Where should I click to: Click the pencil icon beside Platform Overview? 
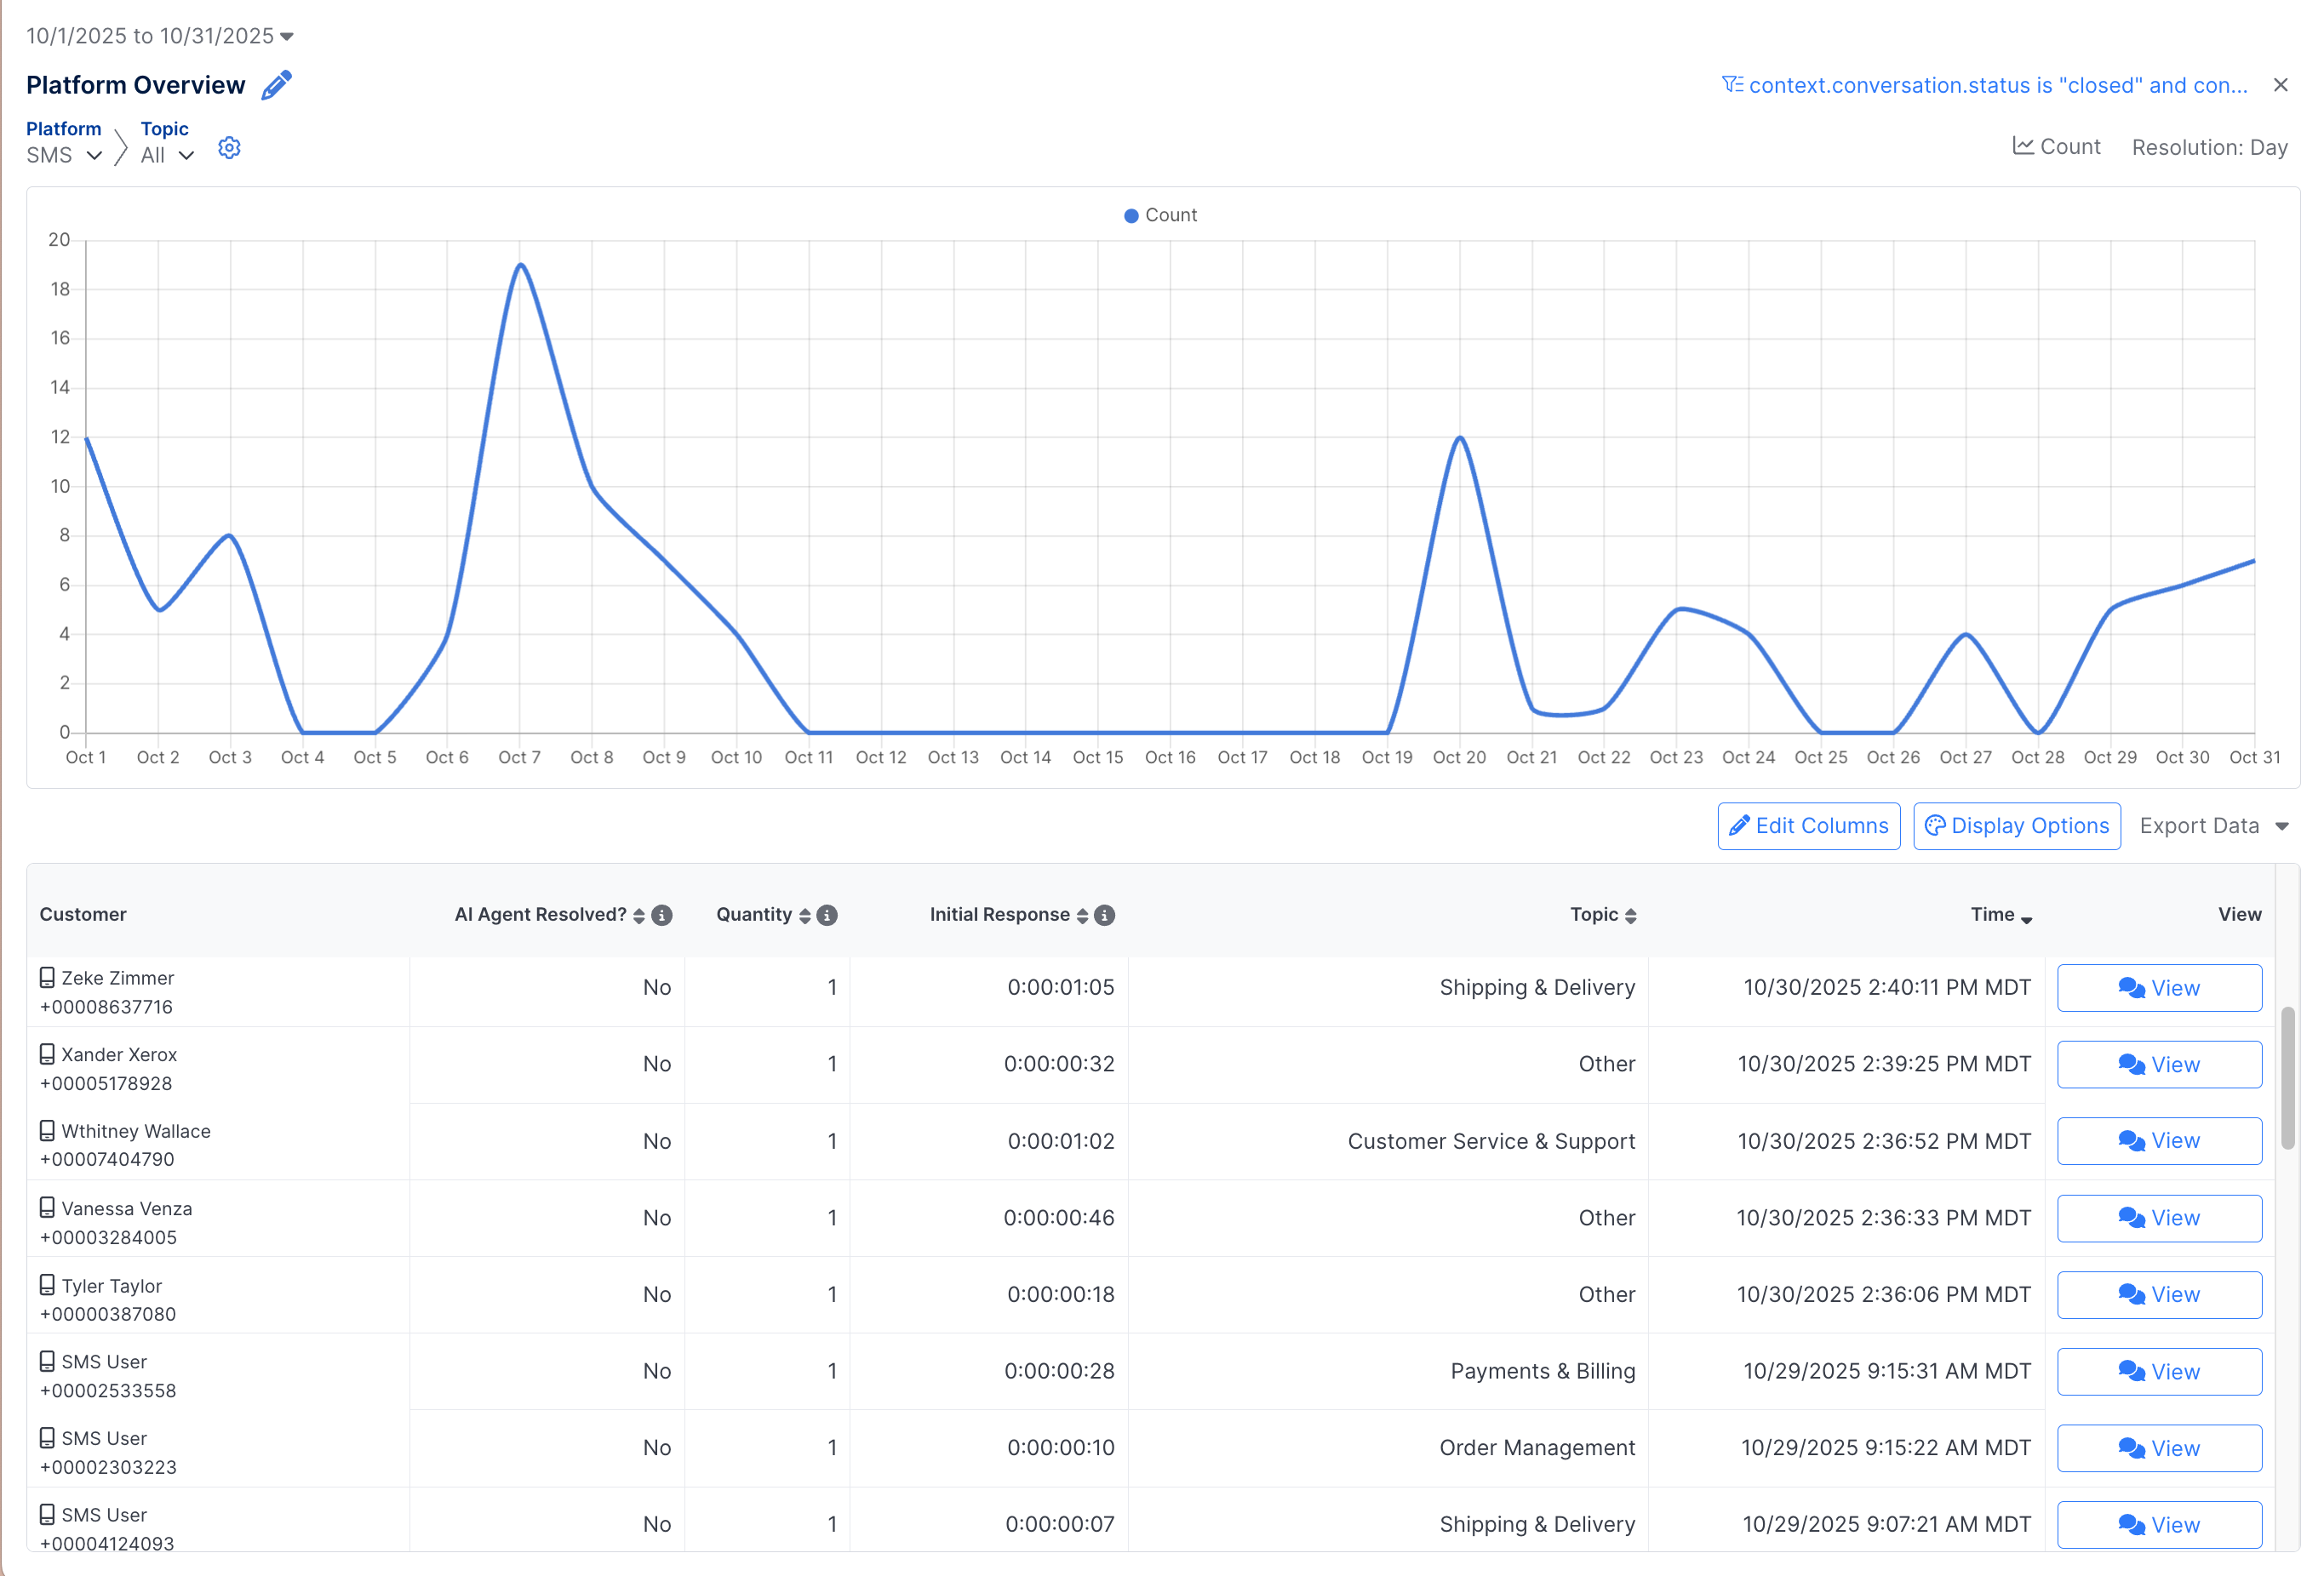click(277, 85)
